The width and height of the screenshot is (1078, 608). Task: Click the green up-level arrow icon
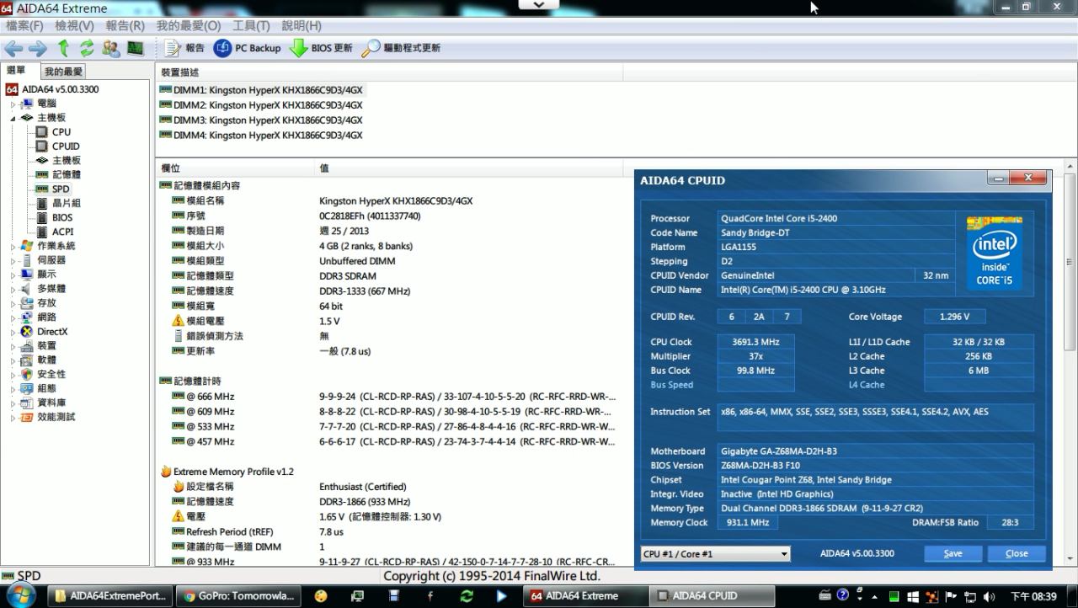(x=63, y=48)
